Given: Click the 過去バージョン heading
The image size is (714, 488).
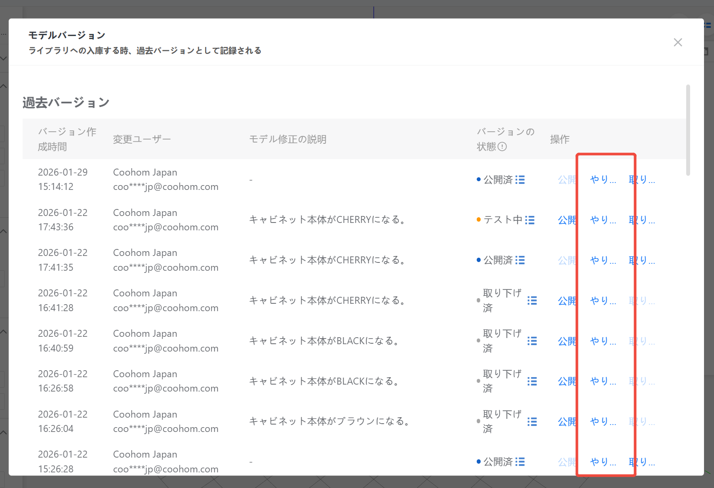Looking at the screenshot, I should tap(66, 103).
